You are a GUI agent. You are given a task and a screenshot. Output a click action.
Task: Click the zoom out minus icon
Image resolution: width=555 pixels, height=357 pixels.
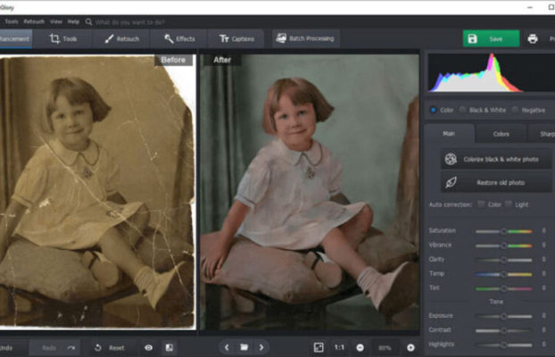pos(360,348)
